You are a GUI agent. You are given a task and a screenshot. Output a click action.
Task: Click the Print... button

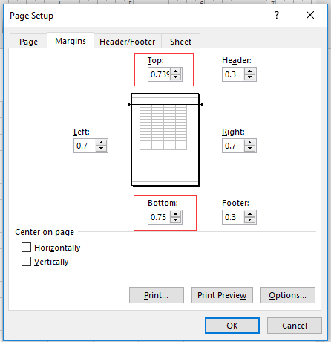(157, 295)
